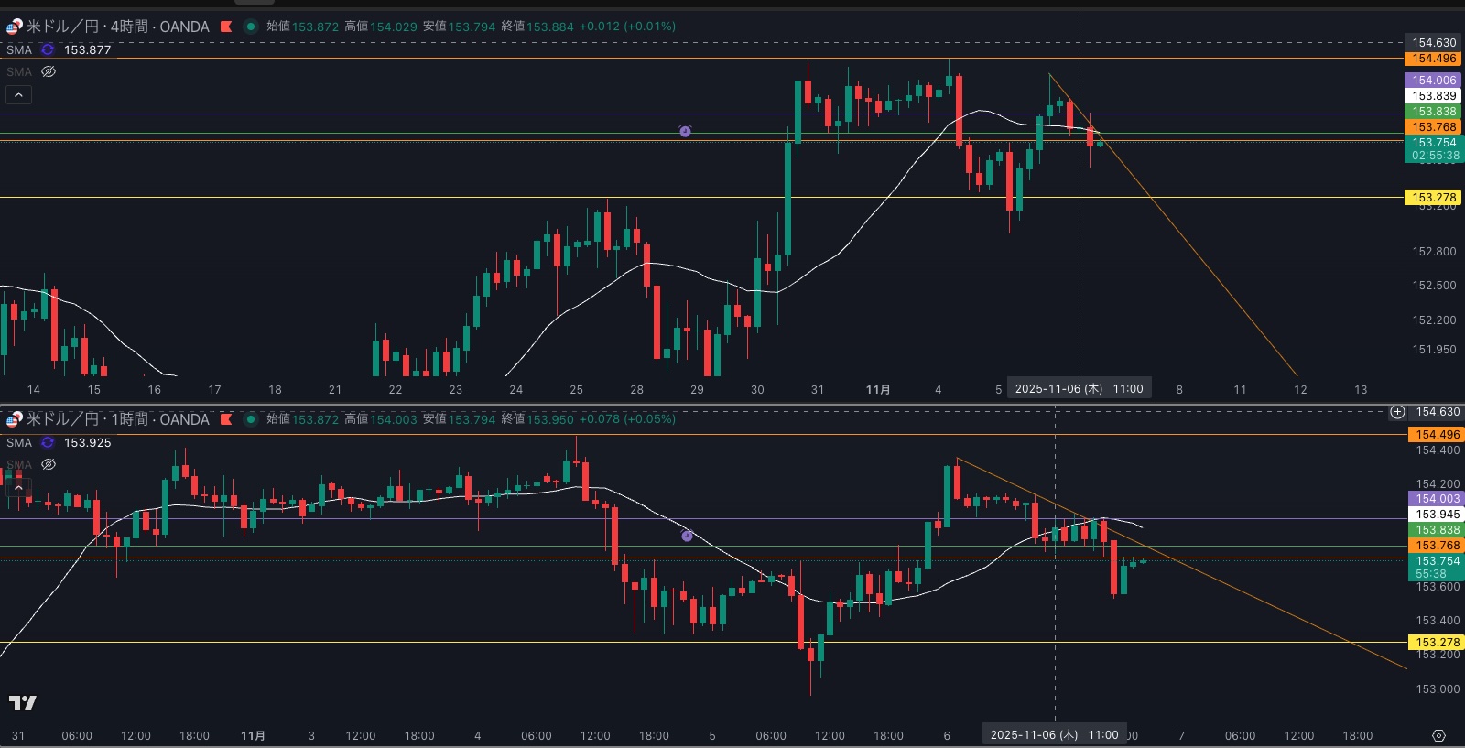Click the purple SMA refresh icon in the 4時間 chart

48,49
